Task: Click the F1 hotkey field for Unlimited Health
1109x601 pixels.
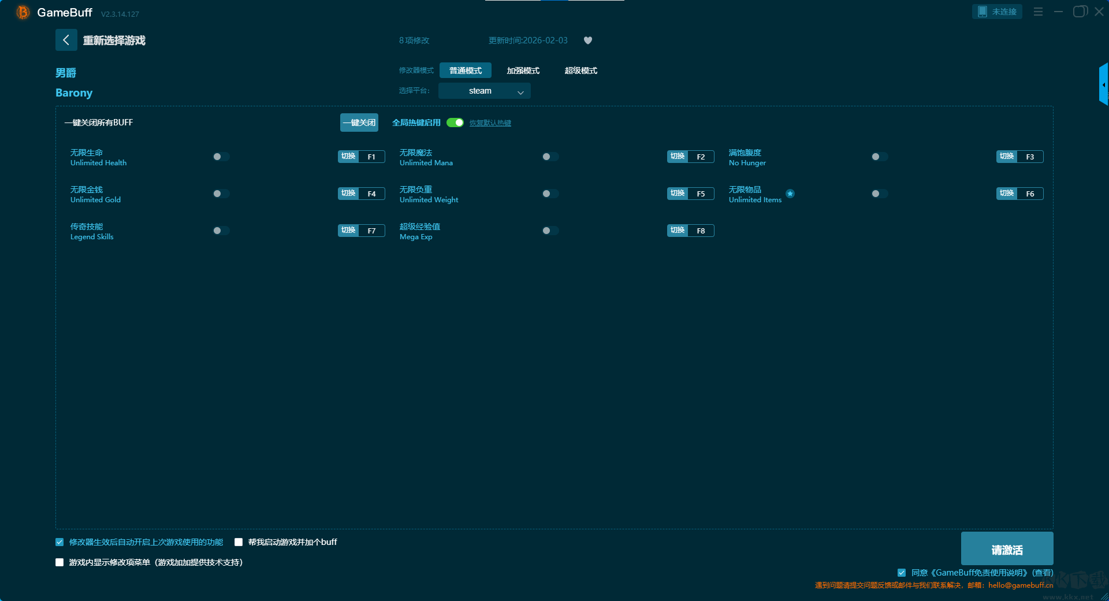Action: click(371, 157)
